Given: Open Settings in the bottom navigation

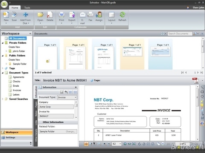Looking at the screenshot, I should click(10, 137).
